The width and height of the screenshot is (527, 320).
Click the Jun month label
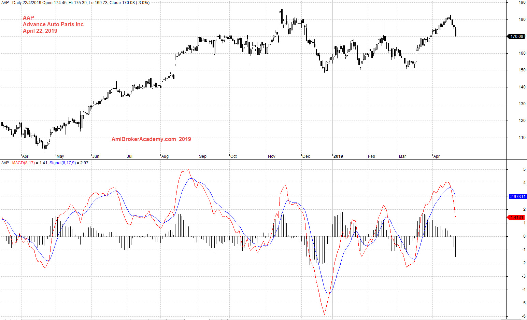(x=96, y=156)
